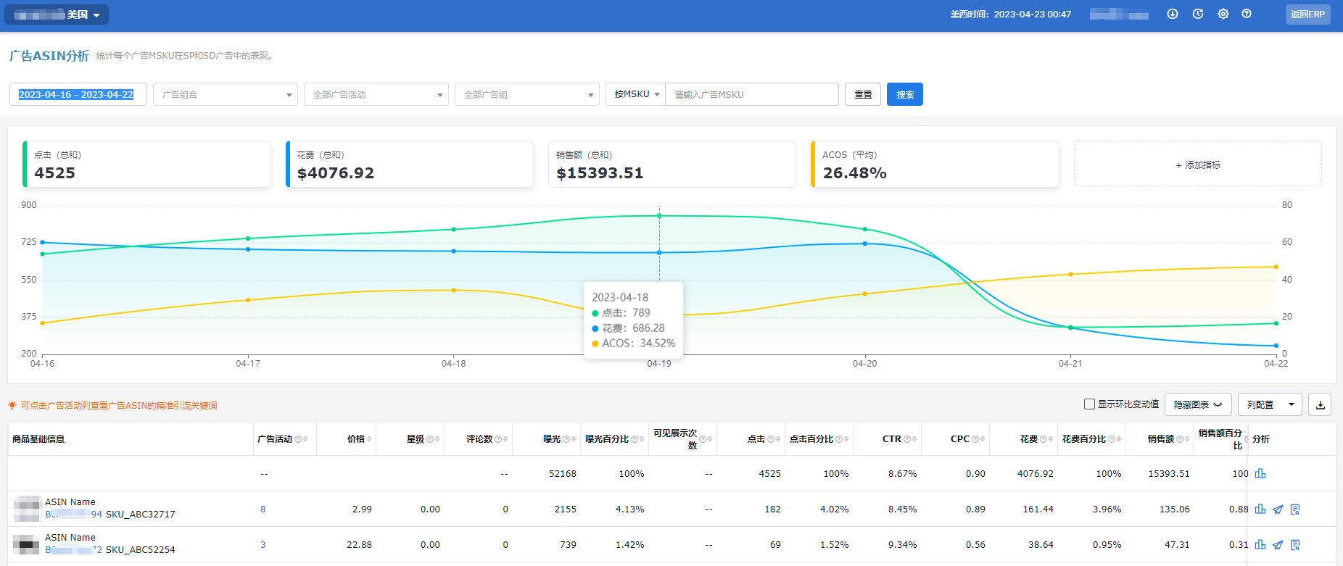The height and width of the screenshot is (566, 1343).
Task: Click sort arrows on the 销售额 column
Action: point(1187,439)
